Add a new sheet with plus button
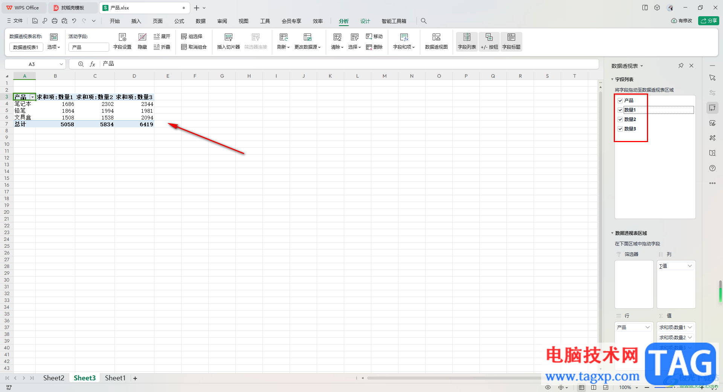Image resolution: width=723 pixels, height=392 pixels. tap(135, 378)
